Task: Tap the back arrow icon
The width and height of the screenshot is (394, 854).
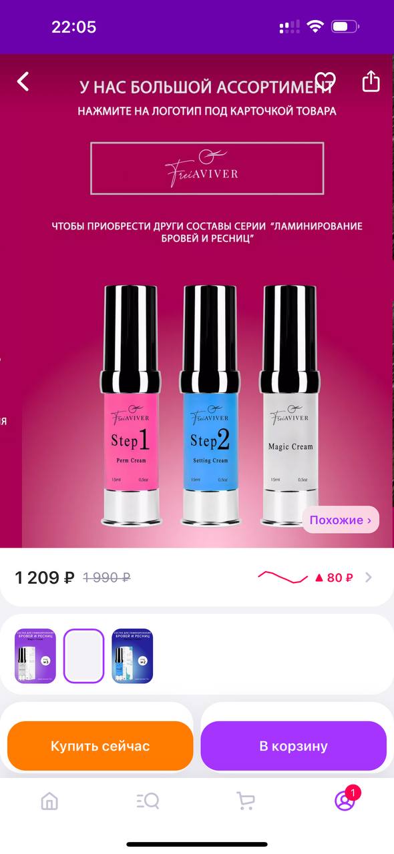Action: coord(23,82)
